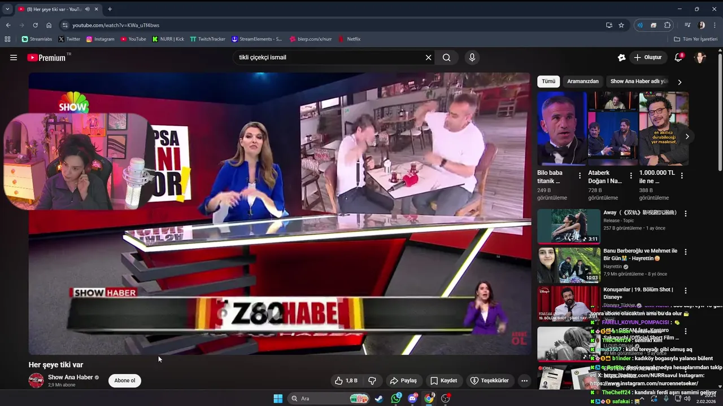Like the video with thumbs up

point(346,381)
